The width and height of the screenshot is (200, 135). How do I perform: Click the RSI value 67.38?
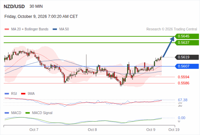pos(183,100)
